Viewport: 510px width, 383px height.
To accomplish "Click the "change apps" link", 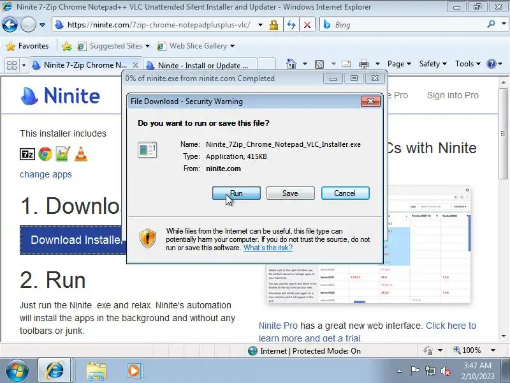I will point(46,174).
